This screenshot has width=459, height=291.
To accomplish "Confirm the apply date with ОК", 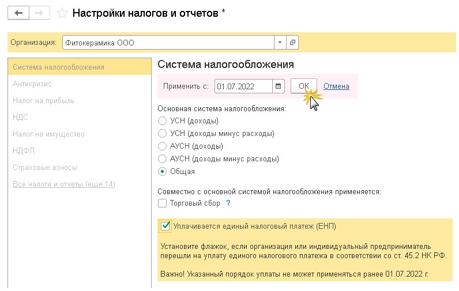I will pyautogui.click(x=303, y=86).
